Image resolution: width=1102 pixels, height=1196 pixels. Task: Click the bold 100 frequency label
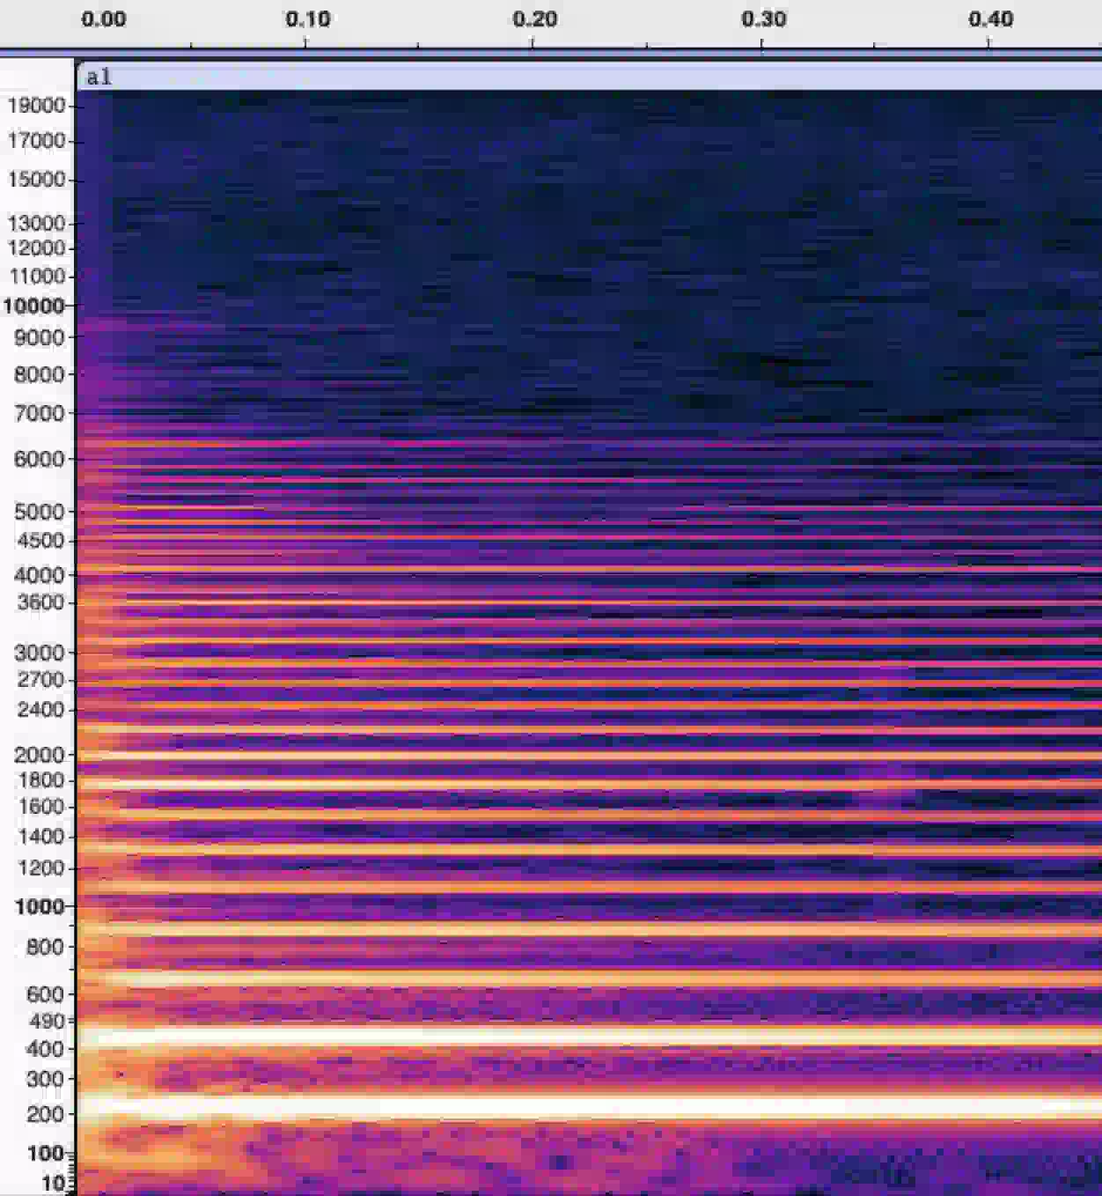[45, 1154]
